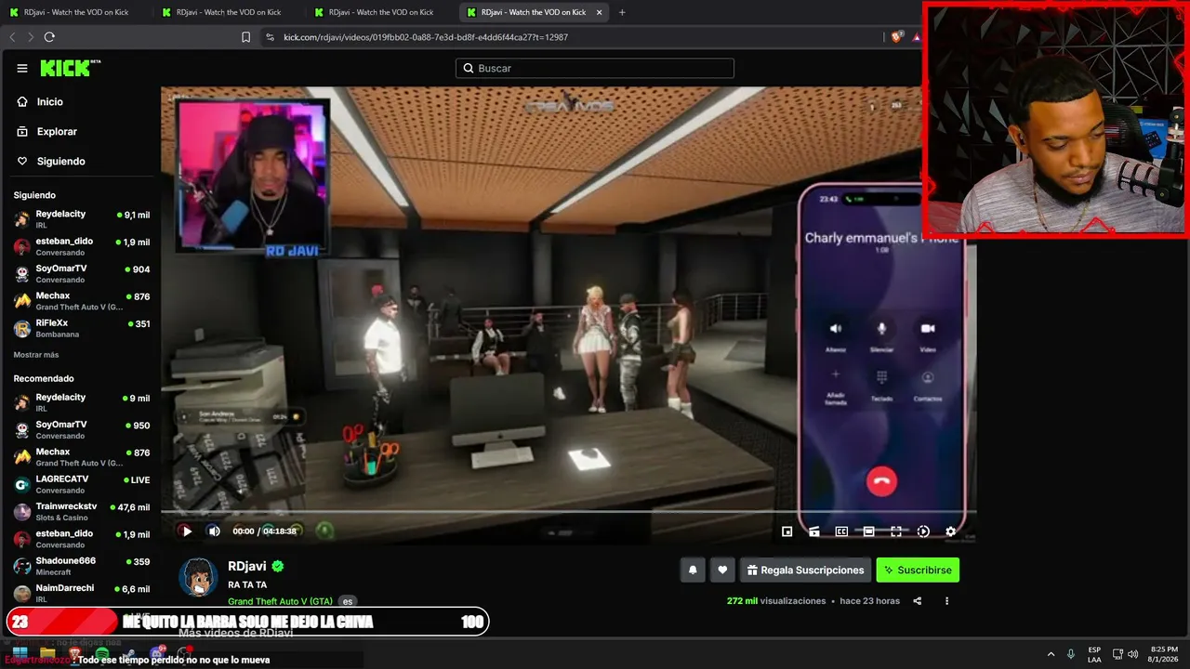The width and height of the screenshot is (1190, 669).
Task: Reload the current page
Action: [49, 37]
